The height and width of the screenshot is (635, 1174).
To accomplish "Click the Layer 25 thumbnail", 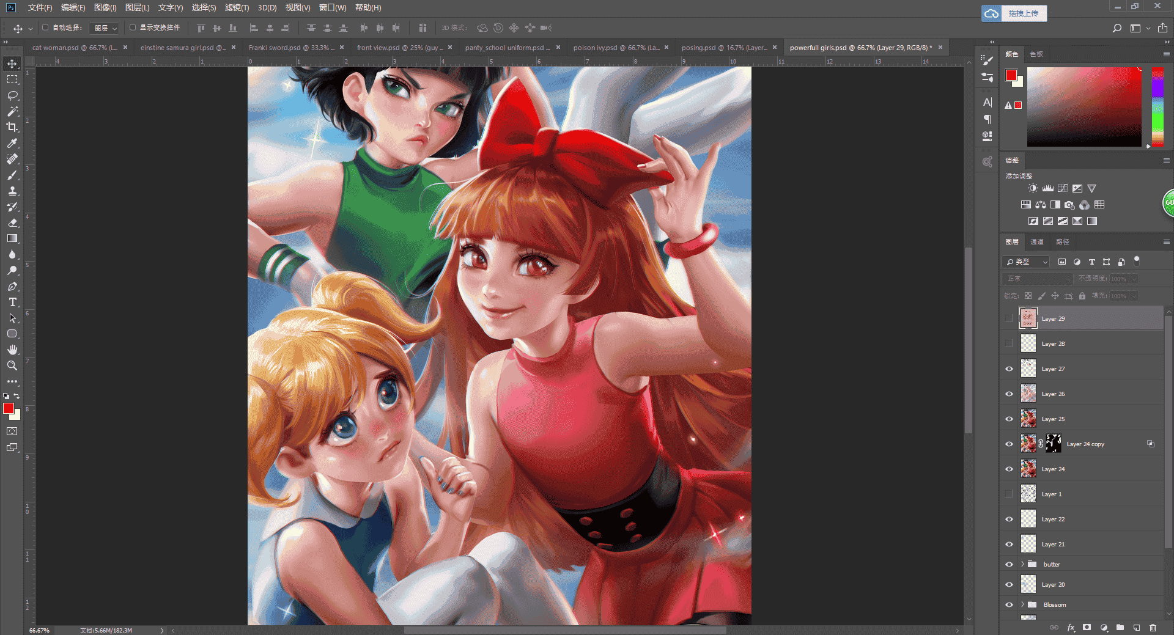I will [1028, 419].
